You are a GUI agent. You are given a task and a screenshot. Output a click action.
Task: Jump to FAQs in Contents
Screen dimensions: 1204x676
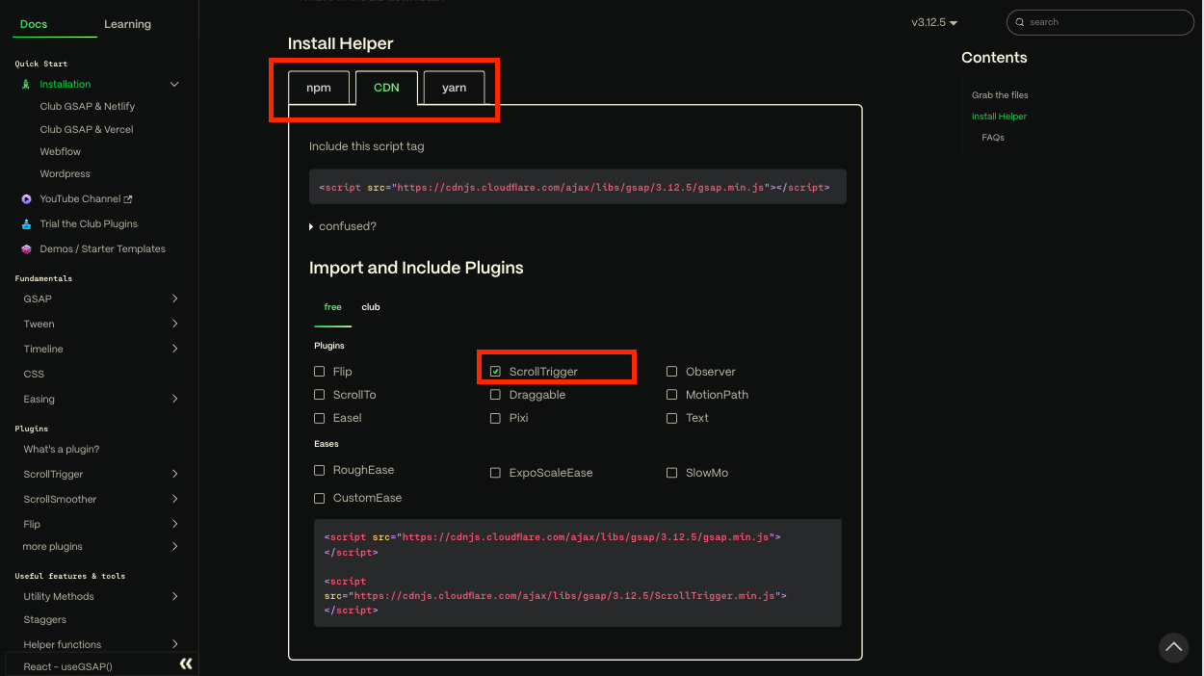tap(993, 138)
